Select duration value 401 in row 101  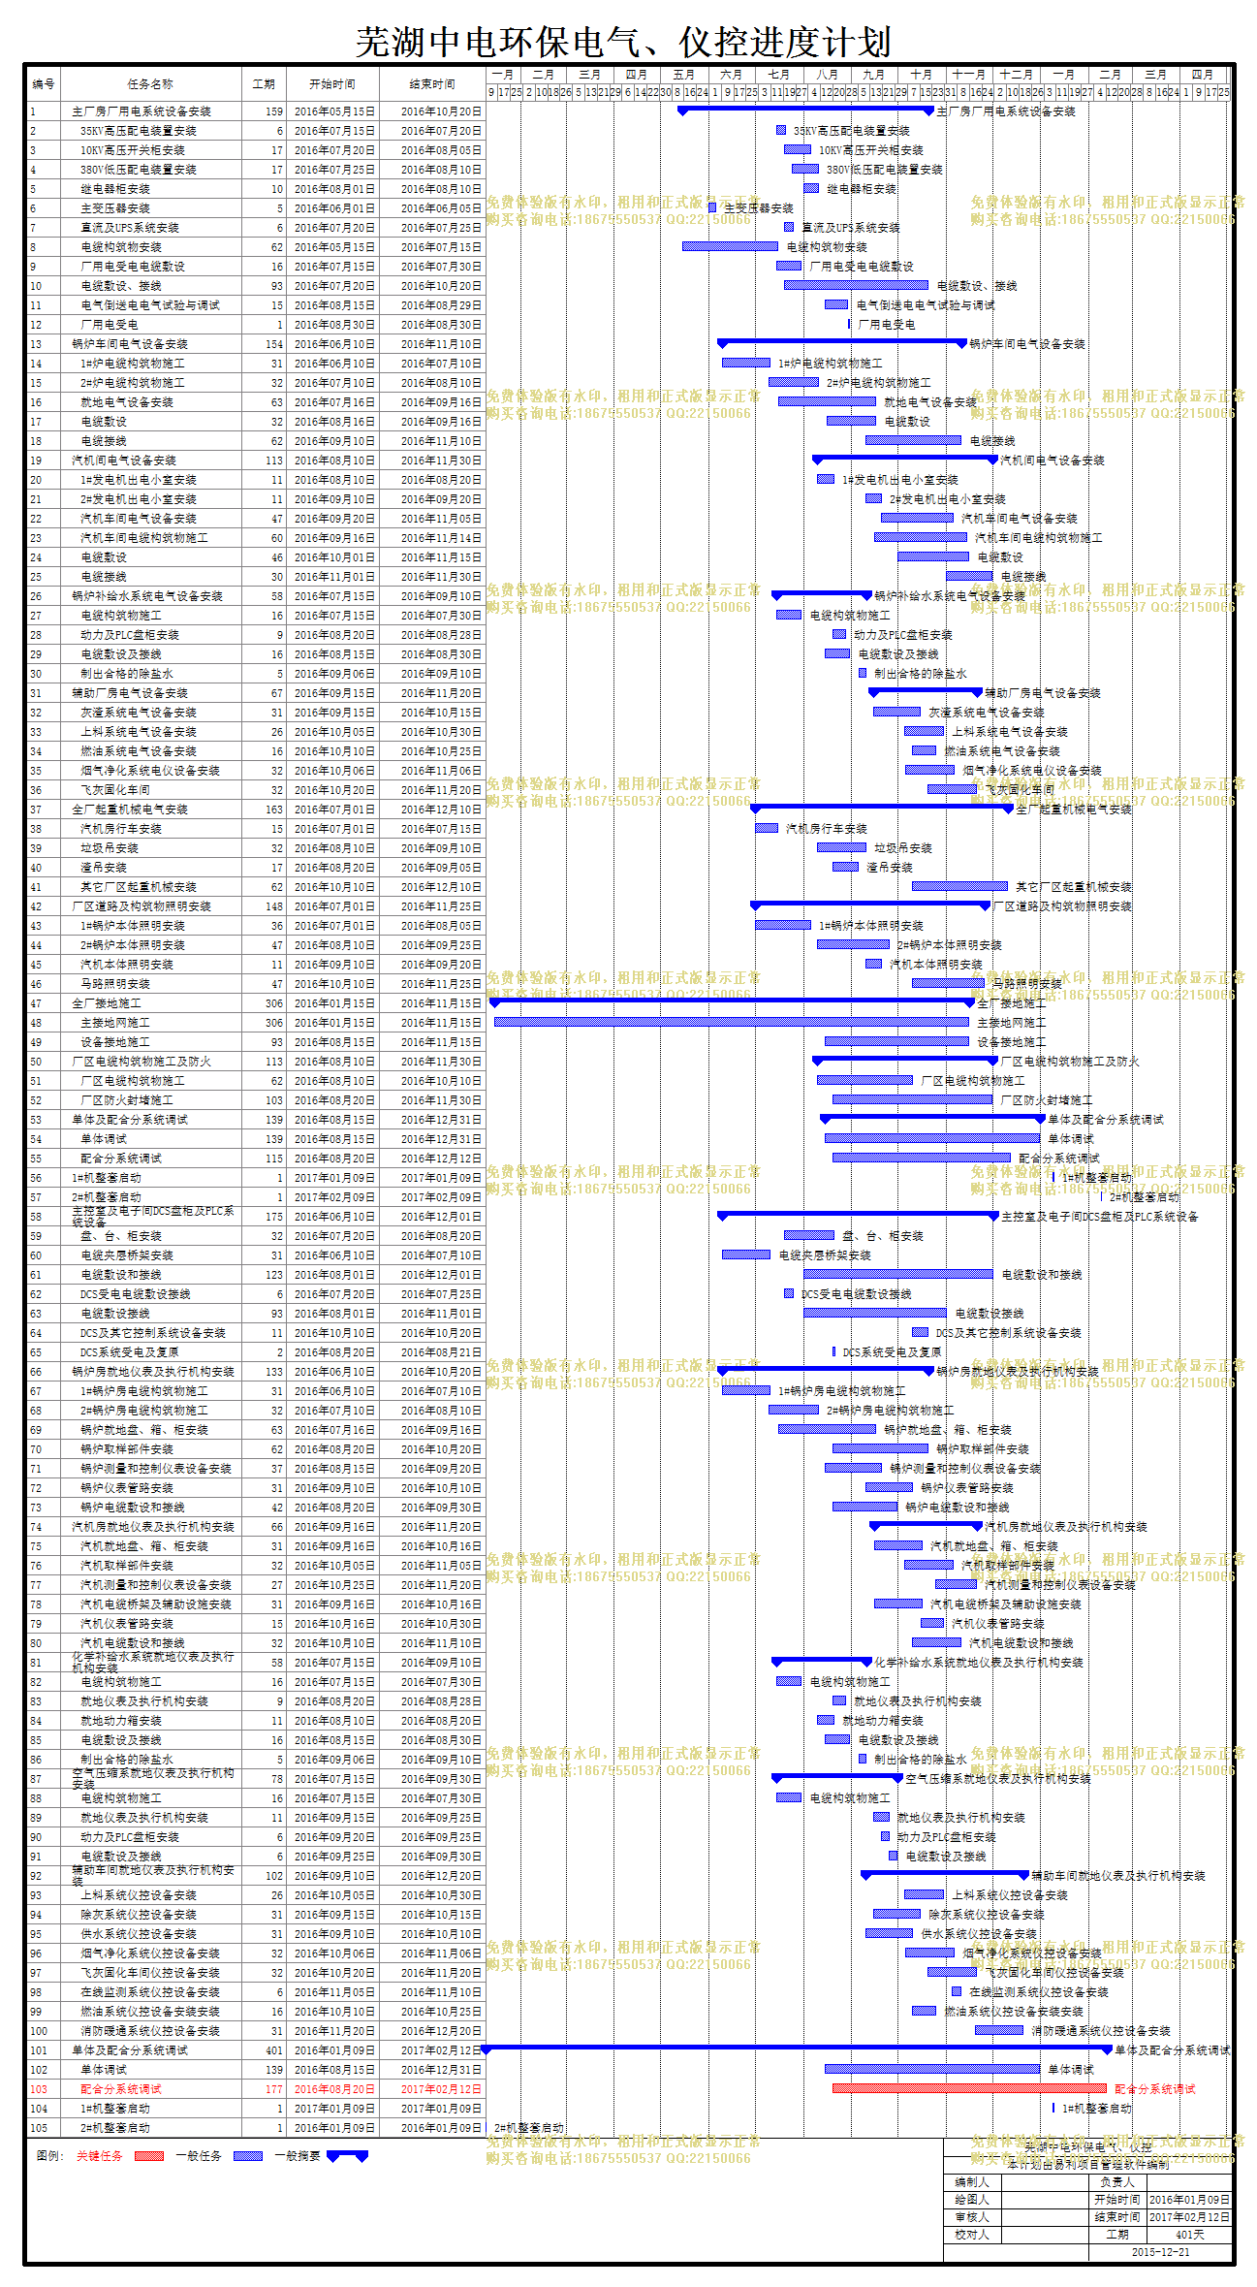point(274,2050)
